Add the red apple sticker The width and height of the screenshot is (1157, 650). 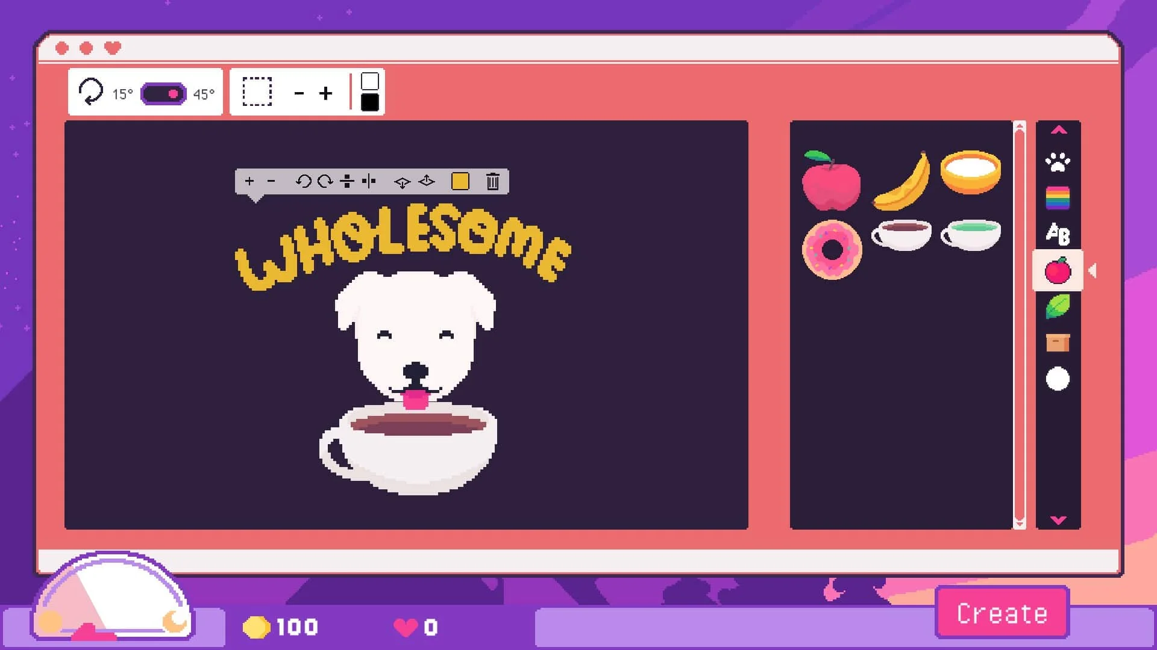point(832,181)
